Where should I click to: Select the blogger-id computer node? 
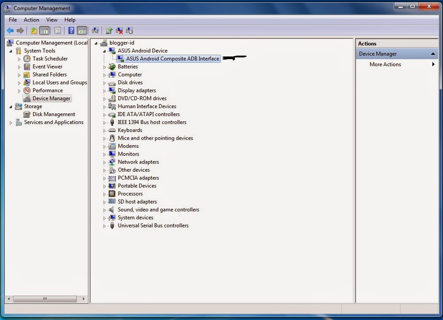tap(122, 43)
